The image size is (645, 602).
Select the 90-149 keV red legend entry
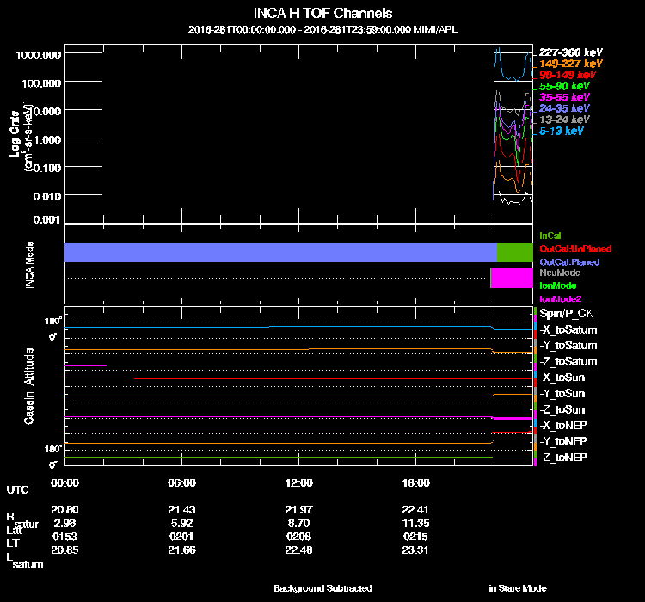[565, 75]
